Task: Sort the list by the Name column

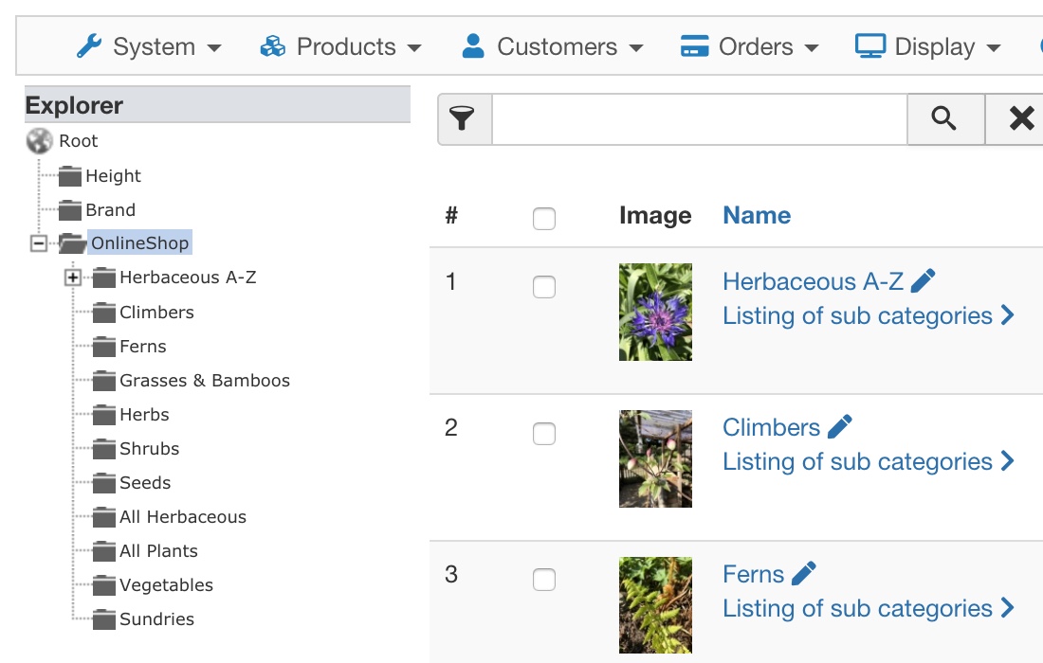Action: point(757,215)
